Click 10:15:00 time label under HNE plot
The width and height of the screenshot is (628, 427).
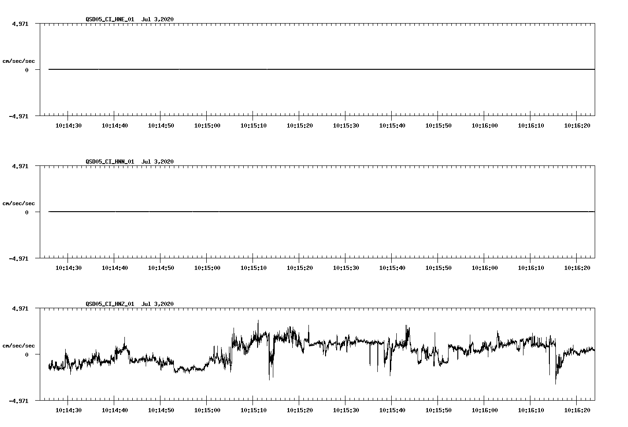point(207,126)
